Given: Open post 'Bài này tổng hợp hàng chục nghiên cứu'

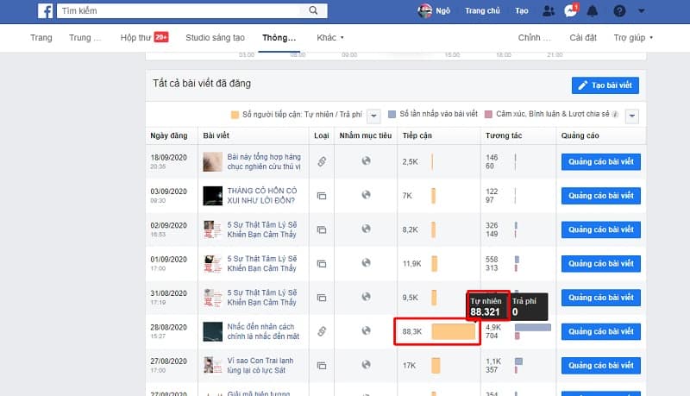Looking at the screenshot, I should 264,162.
